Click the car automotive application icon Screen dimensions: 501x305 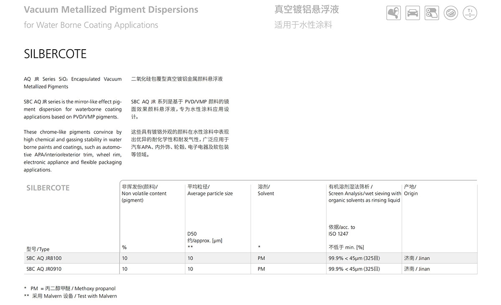point(413,13)
